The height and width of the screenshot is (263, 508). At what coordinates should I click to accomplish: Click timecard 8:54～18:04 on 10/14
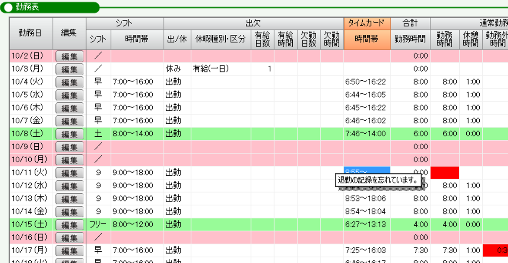pyautogui.click(x=367, y=211)
